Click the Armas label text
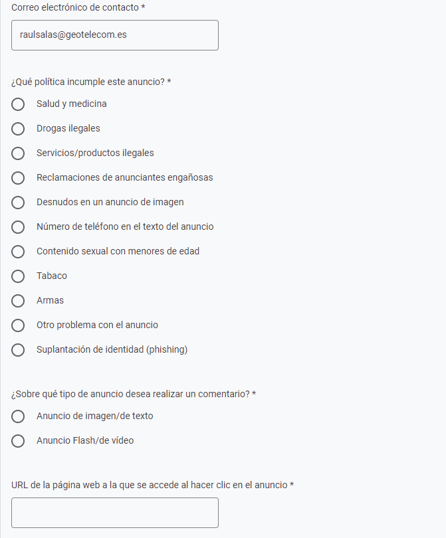The height and width of the screenshot is (538, 446). point(50,301)
